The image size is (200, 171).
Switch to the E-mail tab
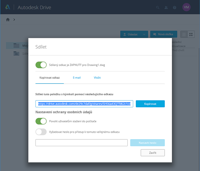coord(77,78)
